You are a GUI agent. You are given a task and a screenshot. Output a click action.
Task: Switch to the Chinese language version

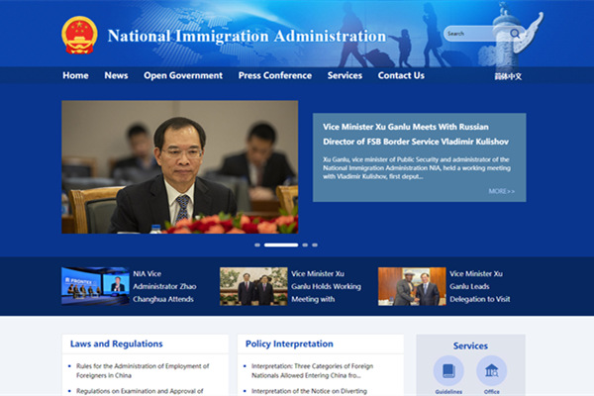[x=508, y=76]
